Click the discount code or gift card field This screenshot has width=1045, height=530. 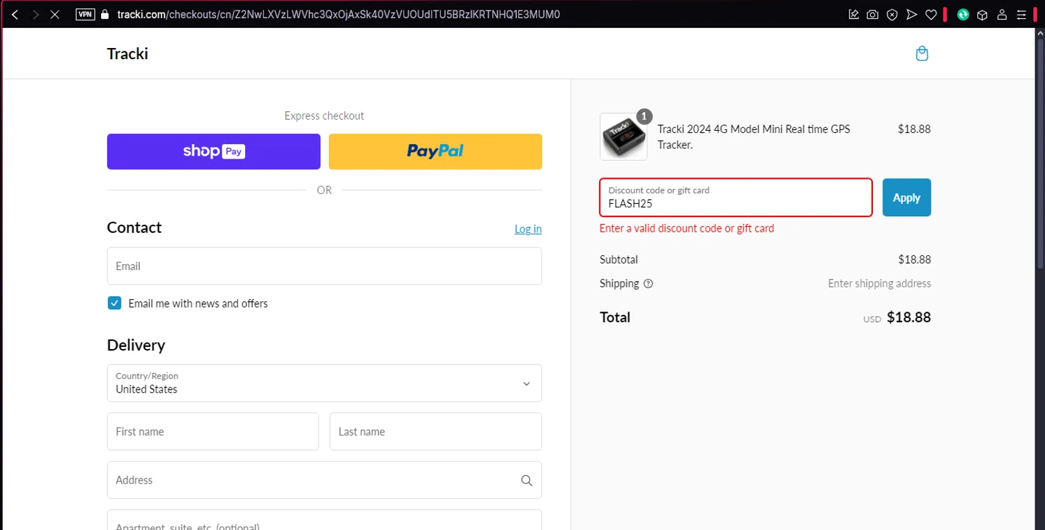tap(736, 198)
